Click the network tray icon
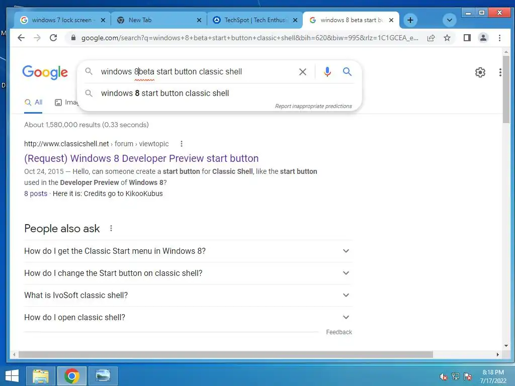This screenshot has width=515, height=386. click(x=456, y=376)
